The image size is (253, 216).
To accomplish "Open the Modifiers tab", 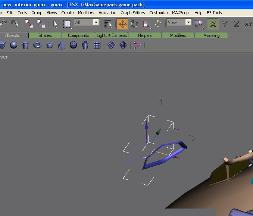I will pyautogui.click(x=178, y=35).
